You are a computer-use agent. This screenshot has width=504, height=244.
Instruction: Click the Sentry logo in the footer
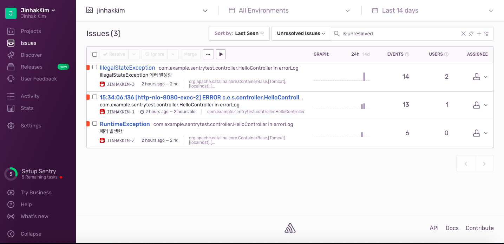(290, 228)
